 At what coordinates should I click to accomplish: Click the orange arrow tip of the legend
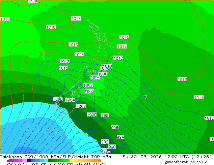(101, 160)
